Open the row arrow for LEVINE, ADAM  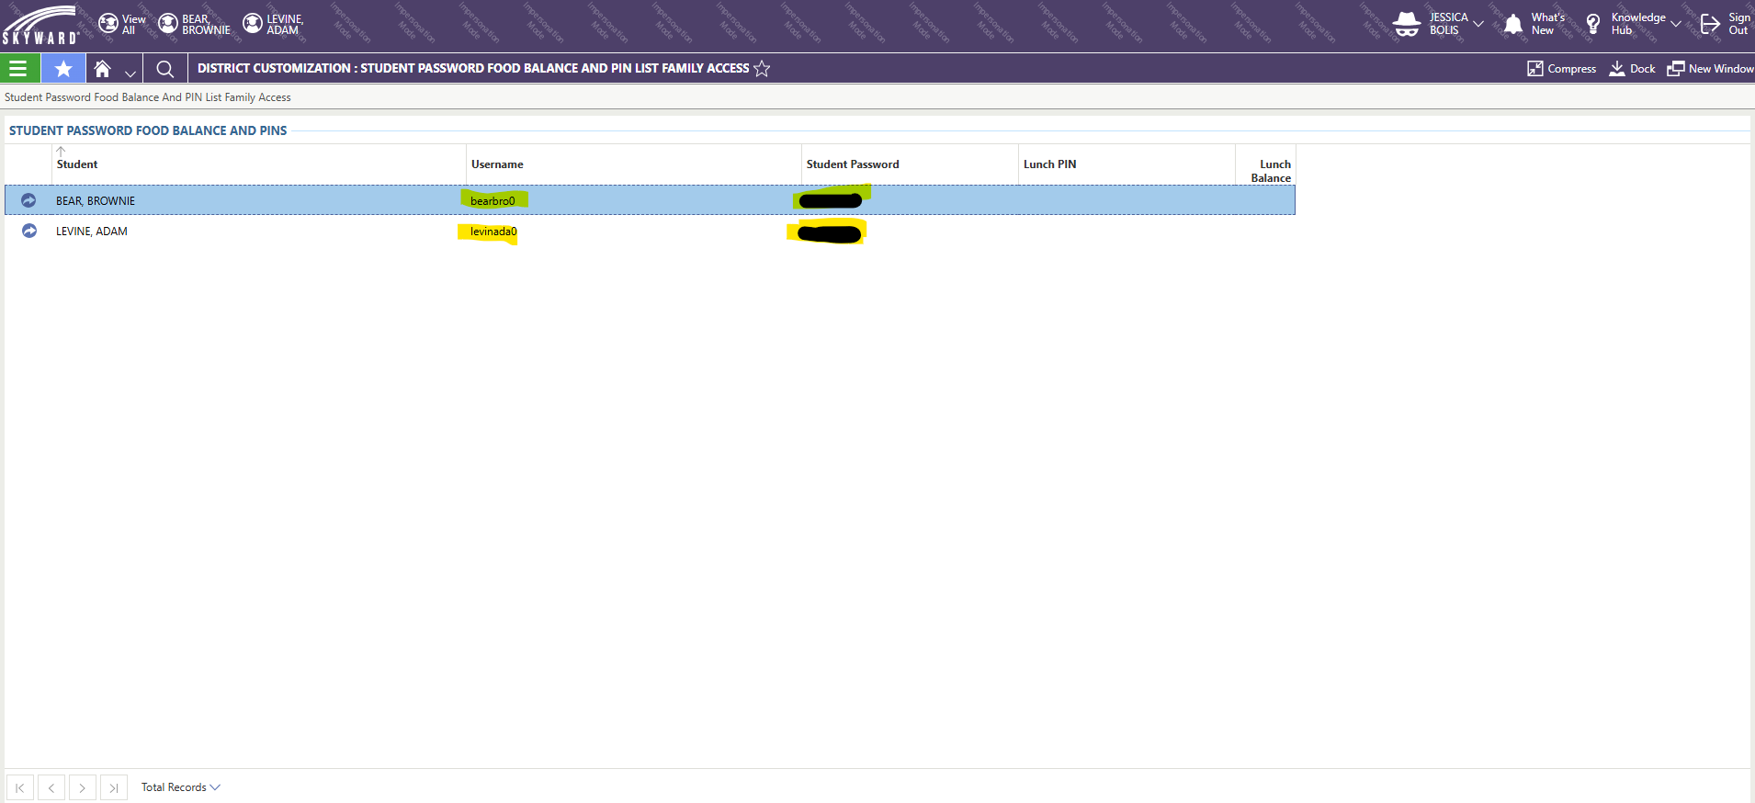point(28,231)
